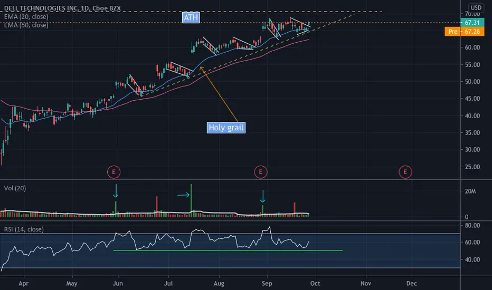Viewport: 492px width, 290px height.
Task: Click the upcoming earnings marker near December
Action: tap(405, 172)
